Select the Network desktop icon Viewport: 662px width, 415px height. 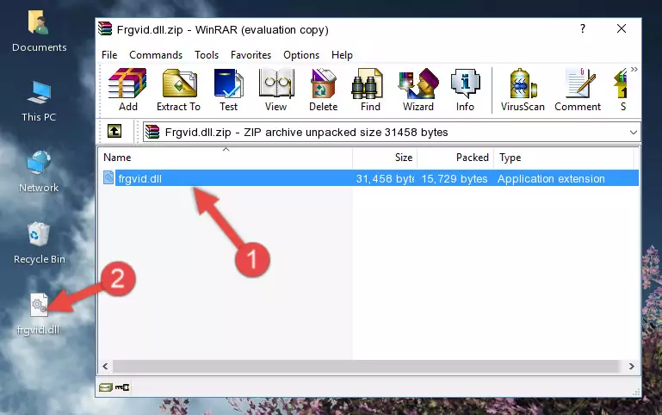click(39, 172)
